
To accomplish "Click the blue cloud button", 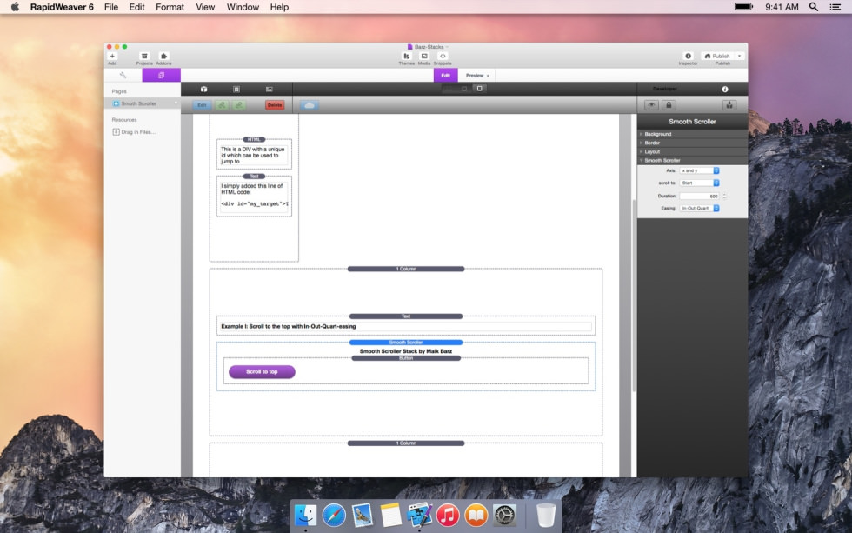I will (310, 105).
